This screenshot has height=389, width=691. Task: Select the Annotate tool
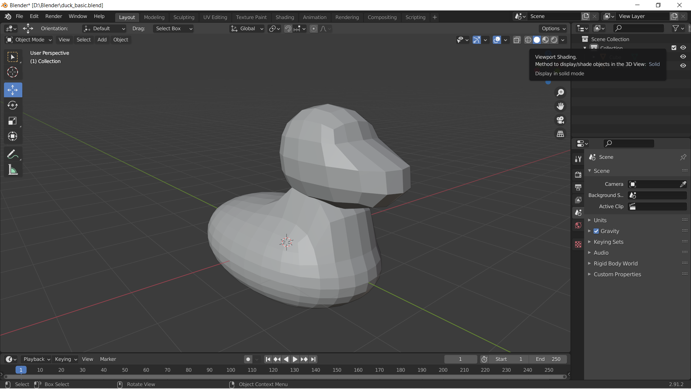tap(13, 154)
